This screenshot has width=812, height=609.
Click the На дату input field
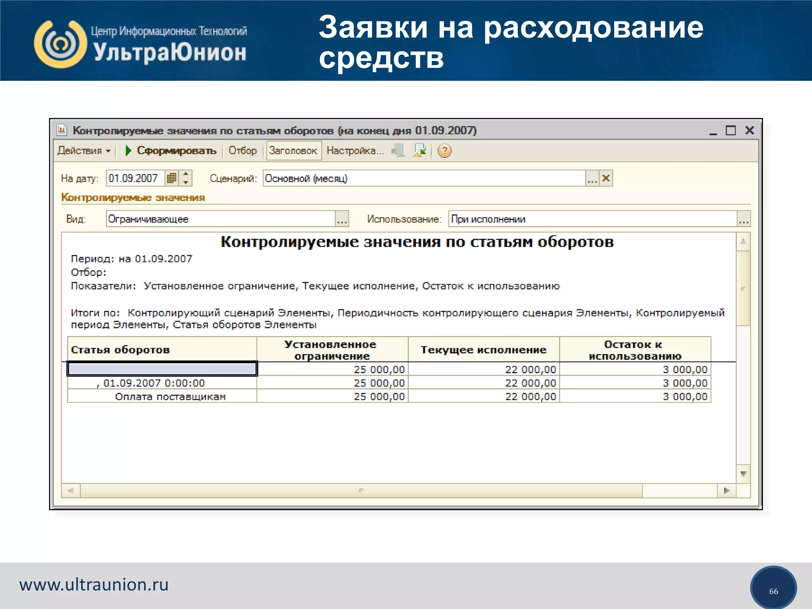pyautogui.click(x=135, y=178)
